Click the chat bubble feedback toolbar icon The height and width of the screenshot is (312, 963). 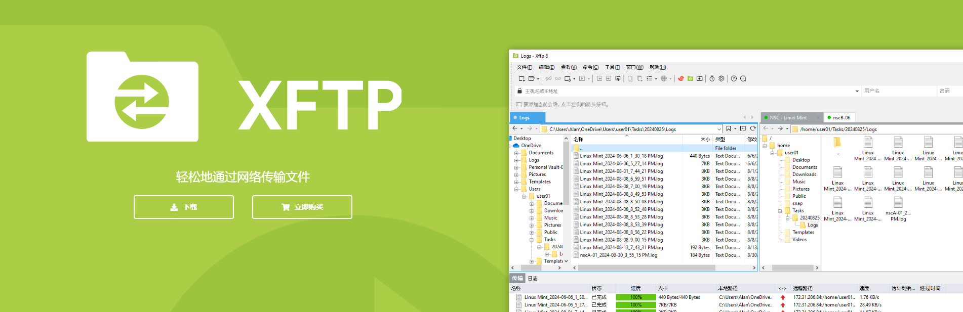743,78
